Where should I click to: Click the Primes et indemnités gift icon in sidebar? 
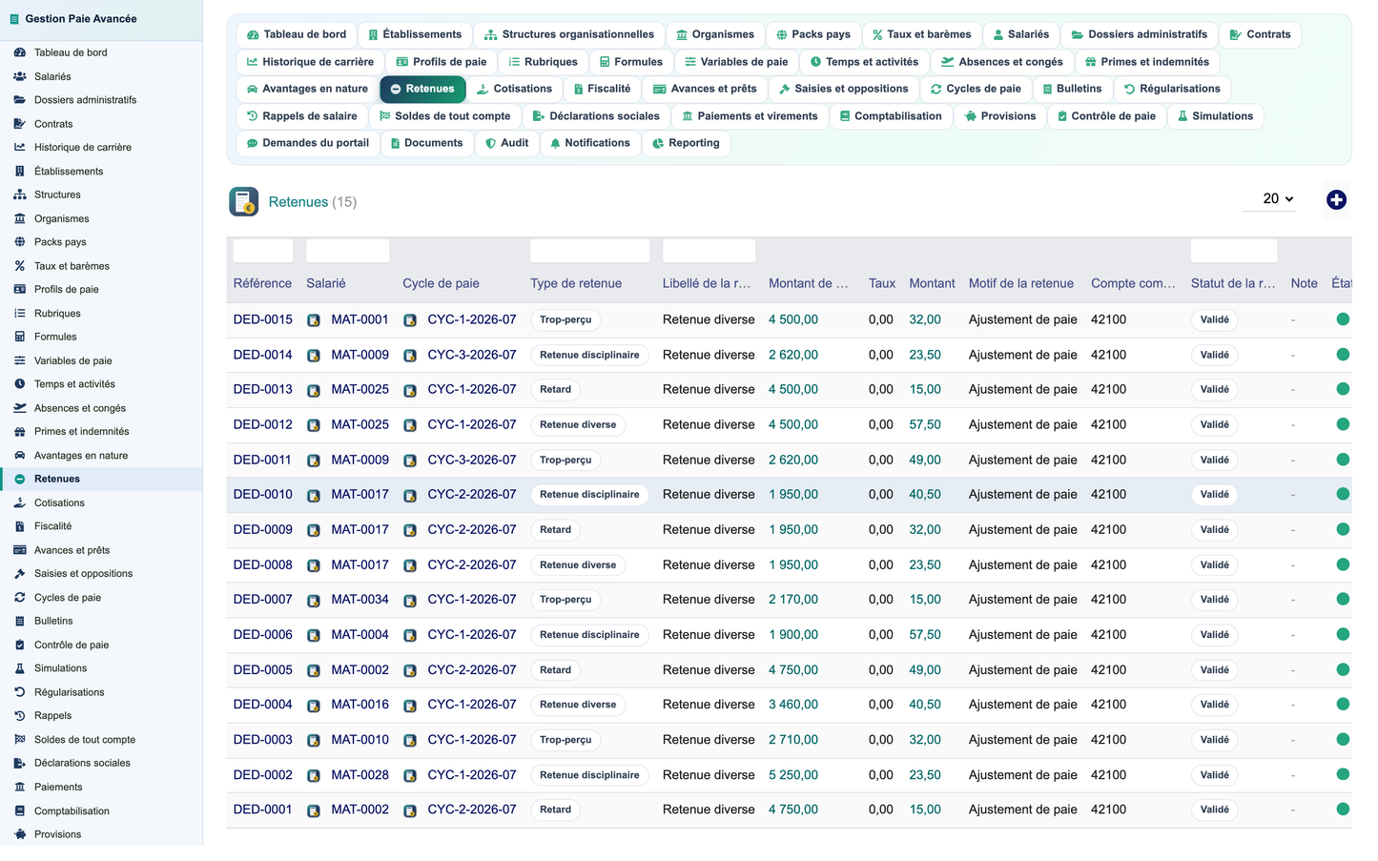[20, 431]
